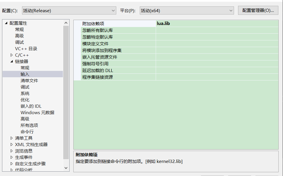Expand the 生成事件 tree node
Image resolution: width=283 pixels, height=176 pixels.
point(12,157)
